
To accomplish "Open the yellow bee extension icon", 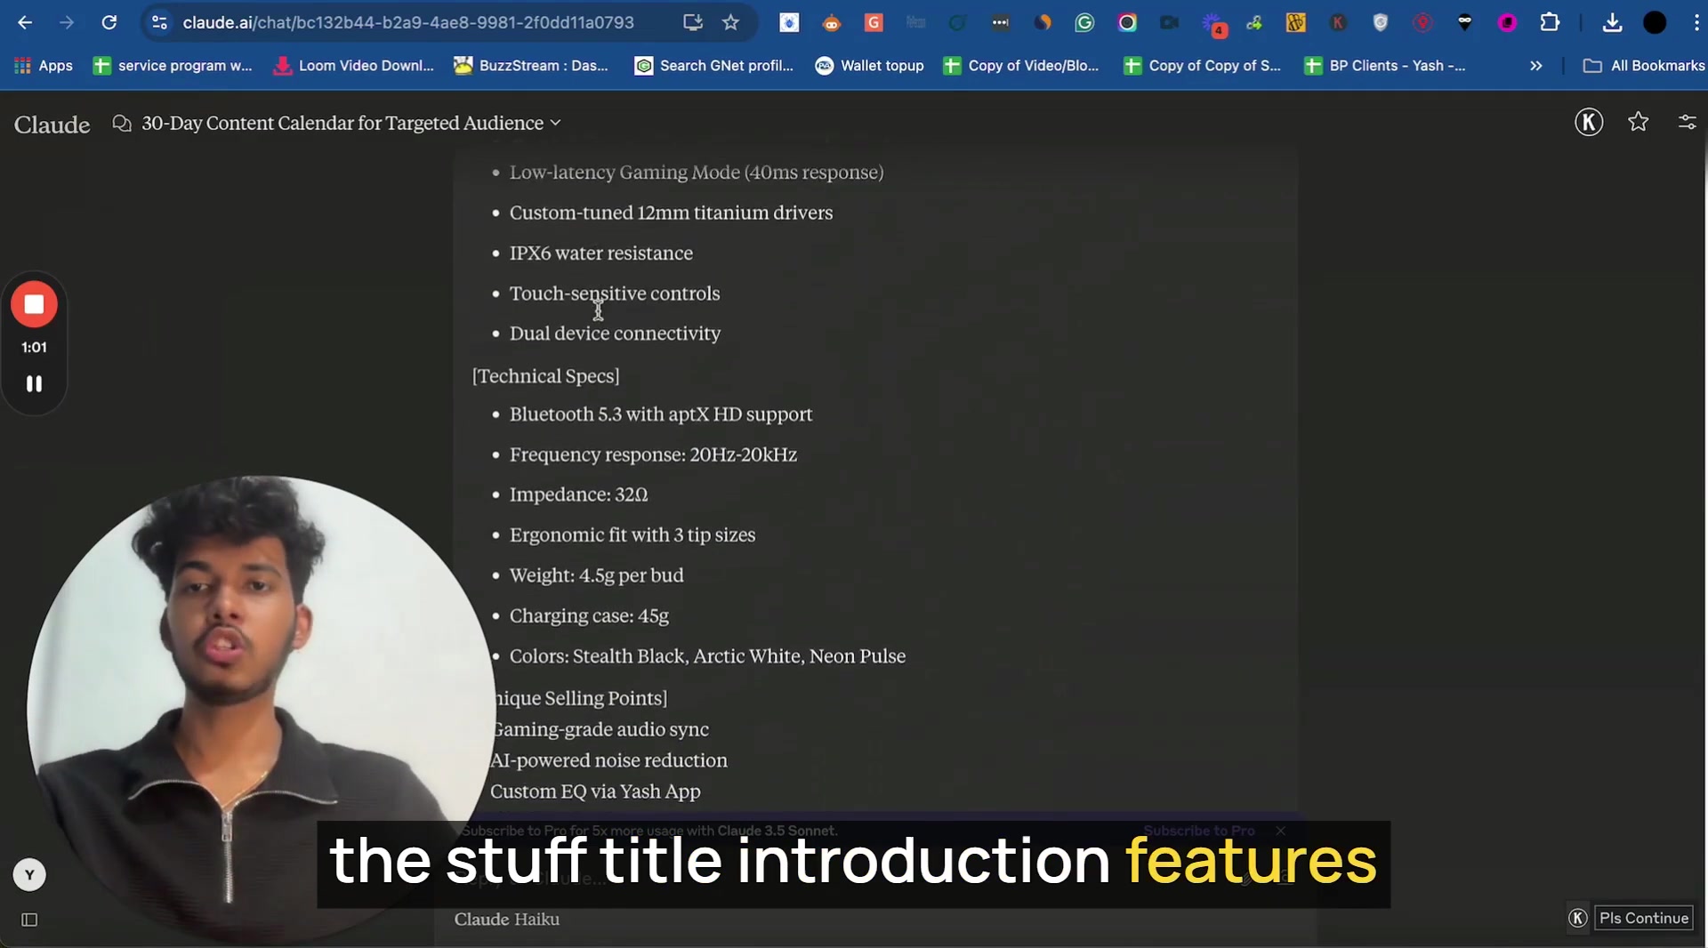I will (1296, 22).
